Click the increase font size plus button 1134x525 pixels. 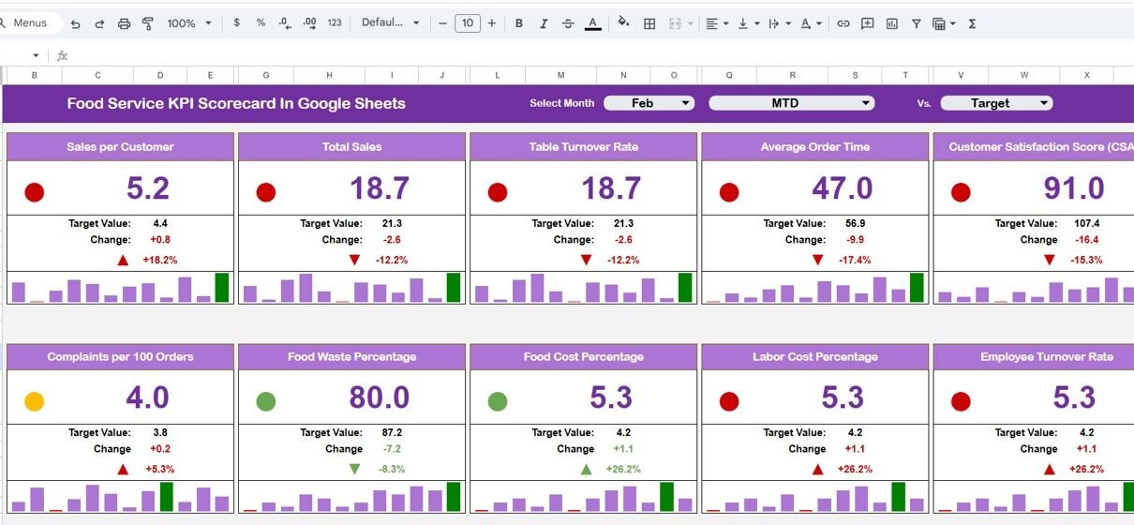491,23
